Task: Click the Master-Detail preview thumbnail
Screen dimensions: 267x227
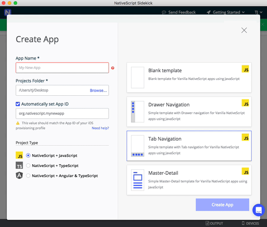Action: coord(138,180)
